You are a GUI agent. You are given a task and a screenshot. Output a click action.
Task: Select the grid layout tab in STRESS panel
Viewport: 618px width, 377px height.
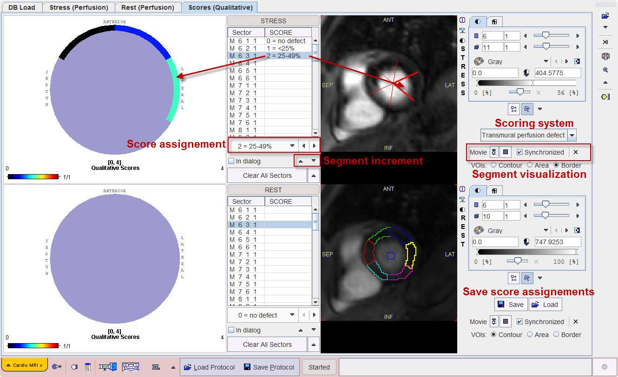pos(494,21)
